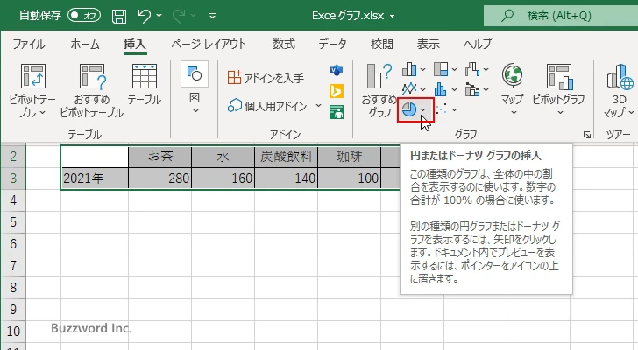This screenshot has height=350, width=638.
Task: Click the テーブル insert icon
Action: point(145,76)
